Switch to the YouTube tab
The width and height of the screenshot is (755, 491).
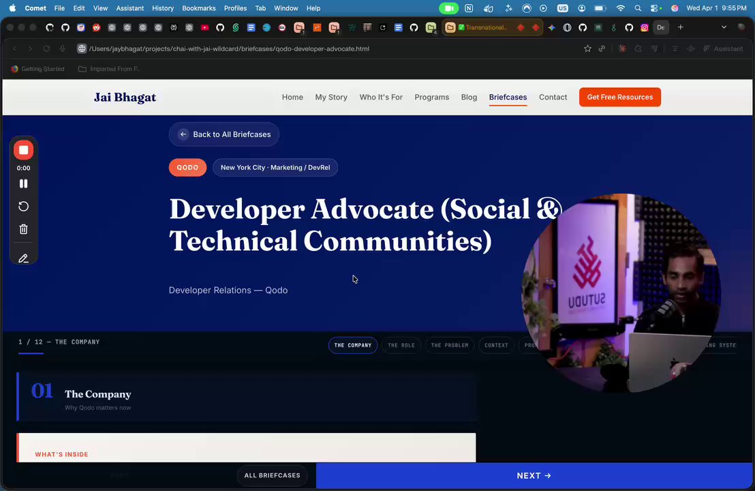[x=204, y=27]
